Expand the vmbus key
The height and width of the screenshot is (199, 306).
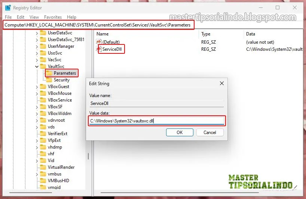(x=37, y=174)
